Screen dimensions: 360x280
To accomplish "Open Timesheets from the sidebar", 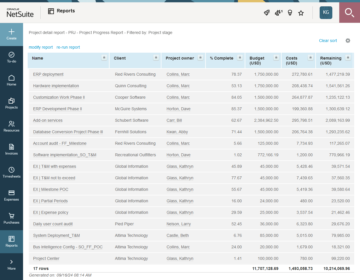I will [12, 173].
